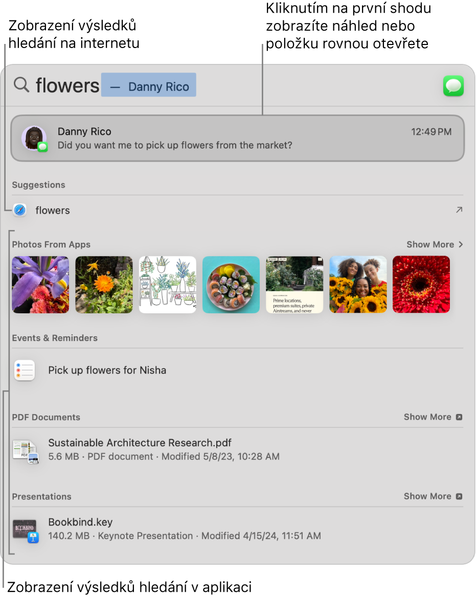Click Show More for Photos From Apps

430,244
